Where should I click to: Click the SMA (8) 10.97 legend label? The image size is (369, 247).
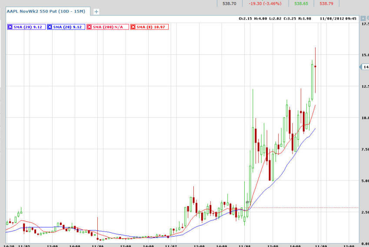[x=151, y=27]
